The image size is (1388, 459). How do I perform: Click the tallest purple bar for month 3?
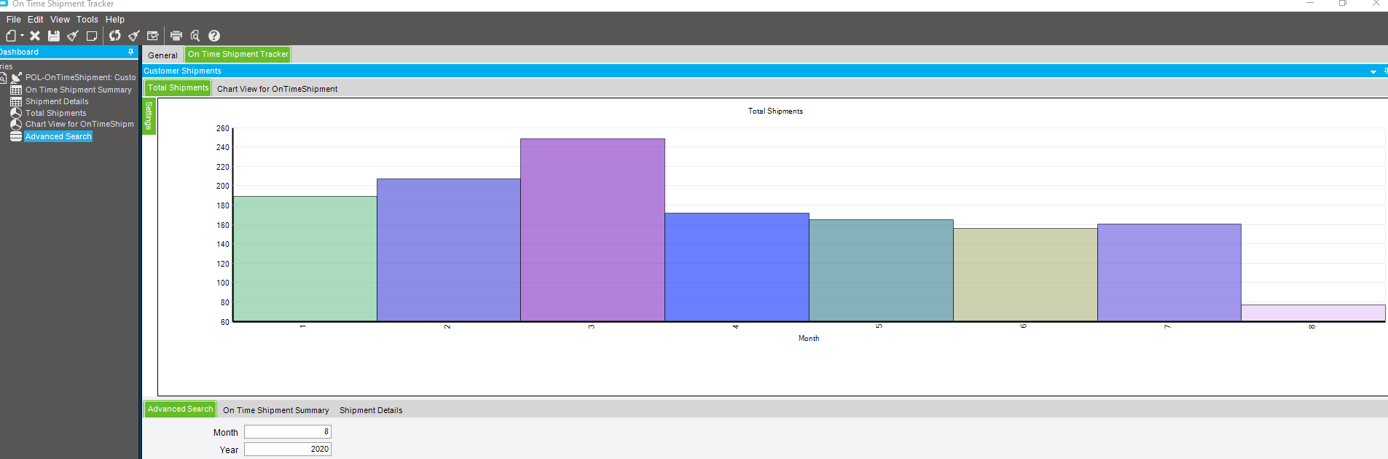click(x=592, y=230)
